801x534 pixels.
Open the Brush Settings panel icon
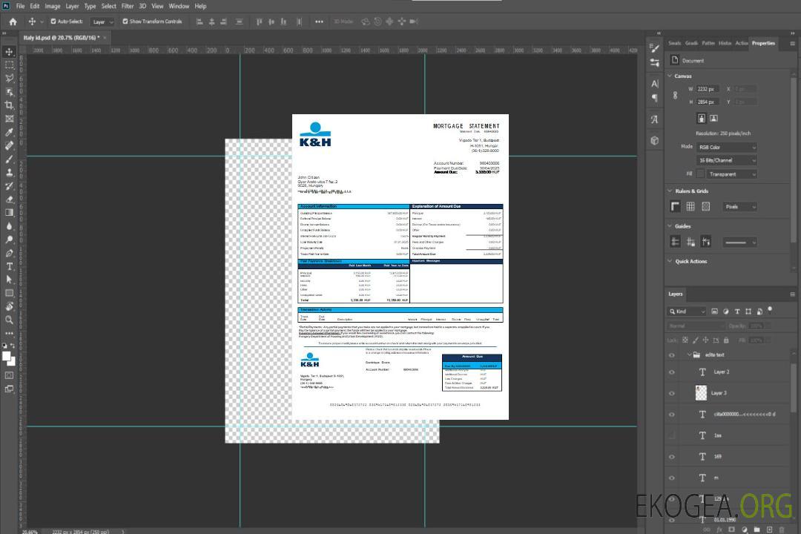pyautogui.click(x=654, y=47)
